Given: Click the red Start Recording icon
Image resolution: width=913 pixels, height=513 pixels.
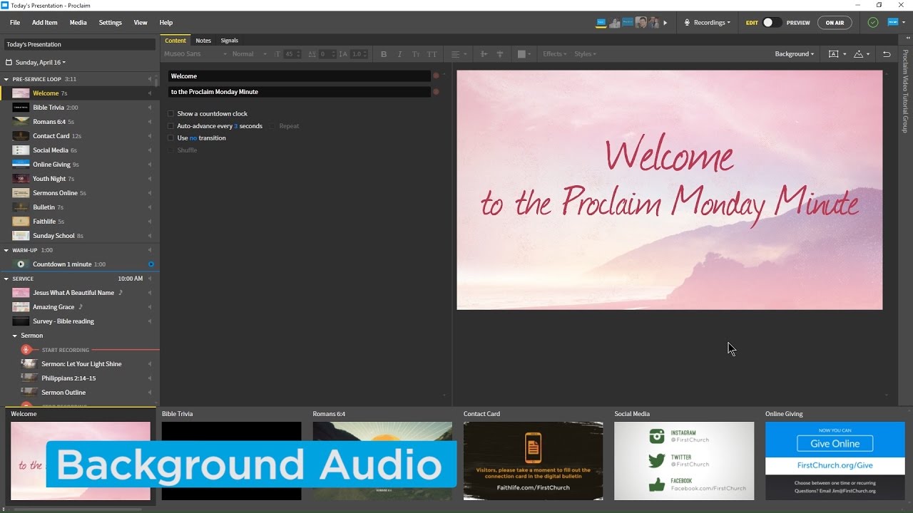Looking at the screenshot, I should click(26, 350).
